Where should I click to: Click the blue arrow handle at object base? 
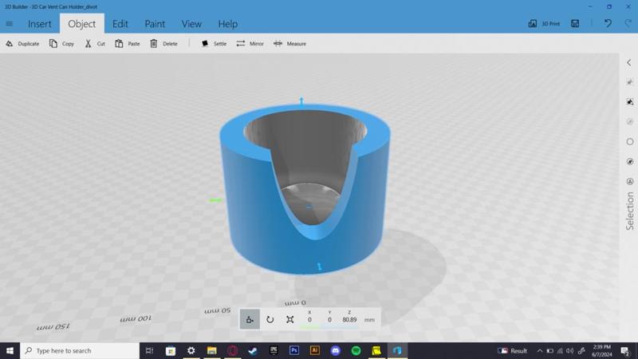click(320, 266)
